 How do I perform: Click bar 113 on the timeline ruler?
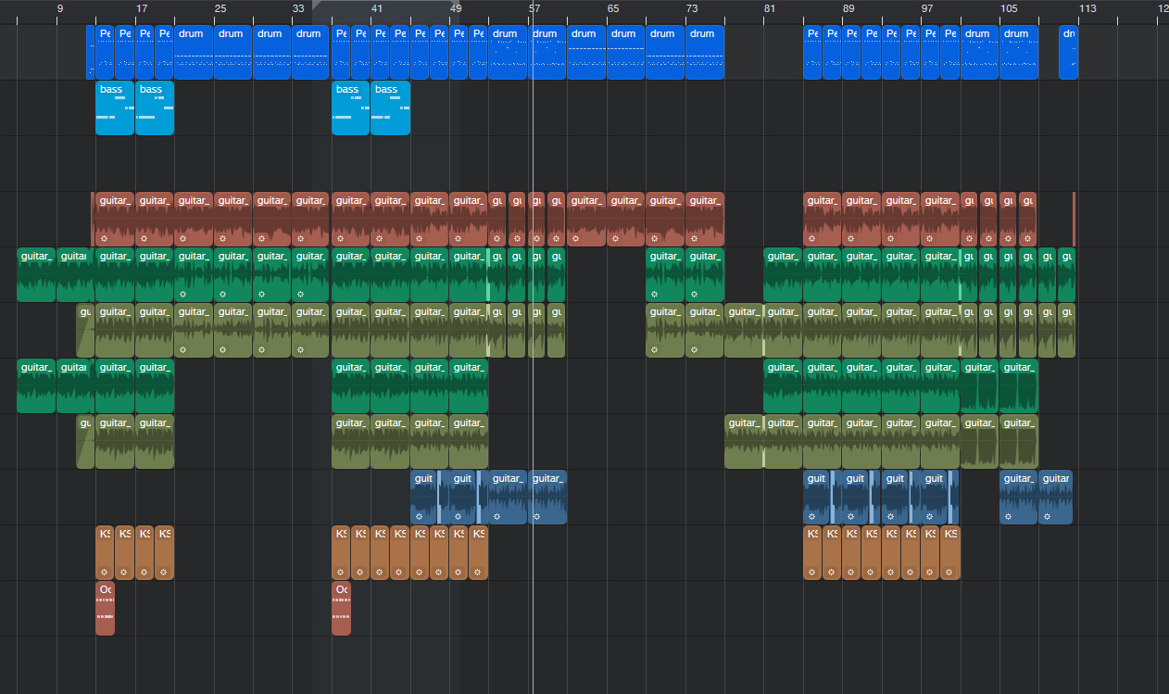coord(1087,9)
